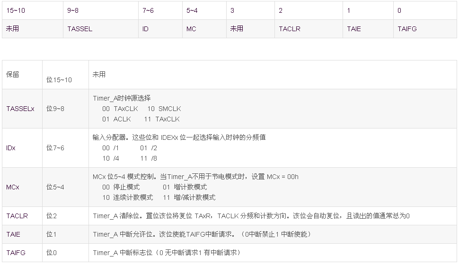Click the MCx row label
459x265 pixels.
[x=13, y=187]
